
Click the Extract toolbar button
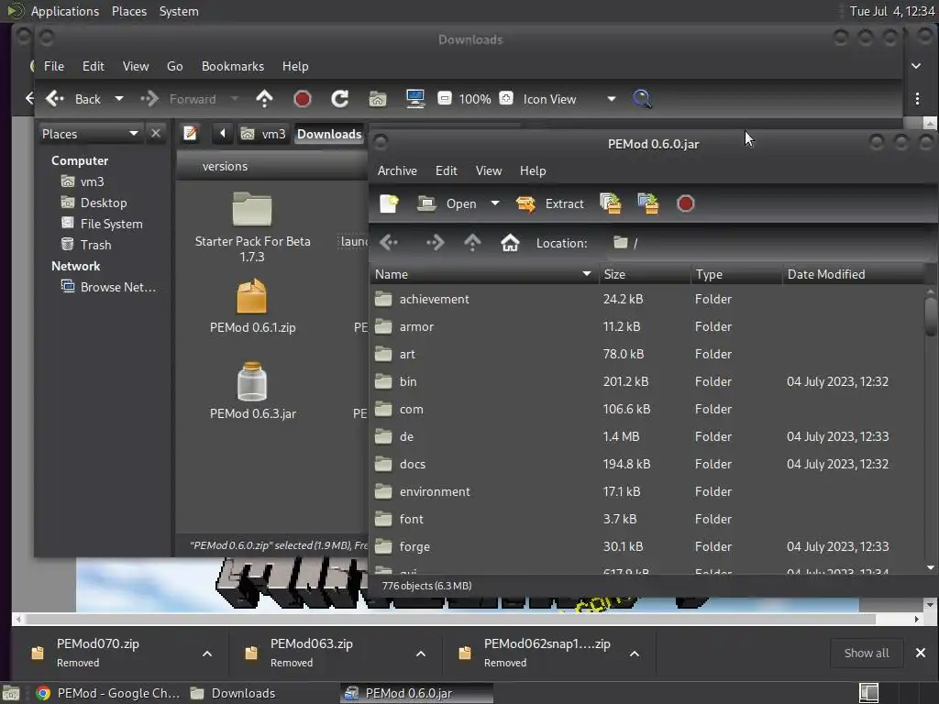point(550,203)
